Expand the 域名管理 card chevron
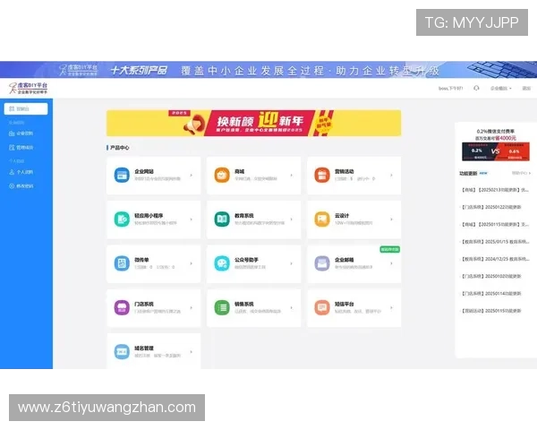The height and width of the screenshot is (430, 537). (192, 352)
